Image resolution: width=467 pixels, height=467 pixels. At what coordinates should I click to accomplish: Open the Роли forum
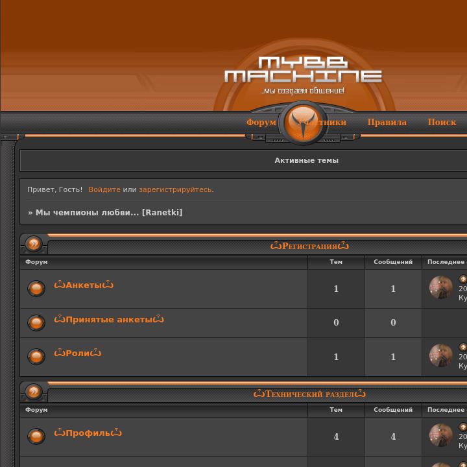(x=78, y=353)
